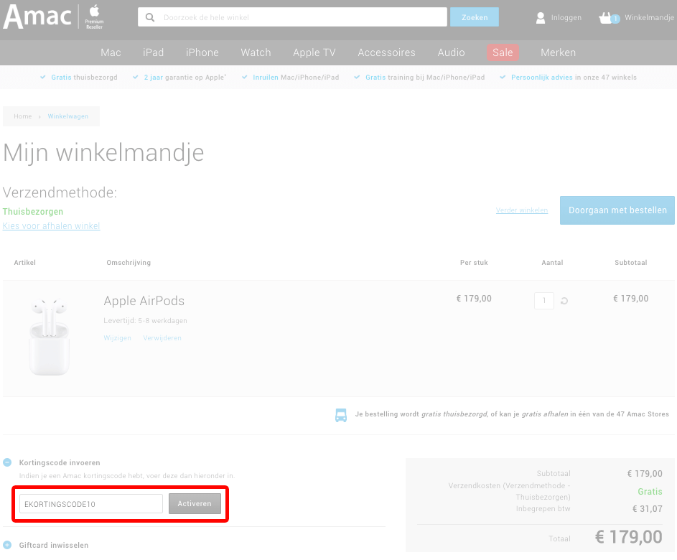Click the Gratis shipping cost value
The image size is (677, 560).
[650, 492]
